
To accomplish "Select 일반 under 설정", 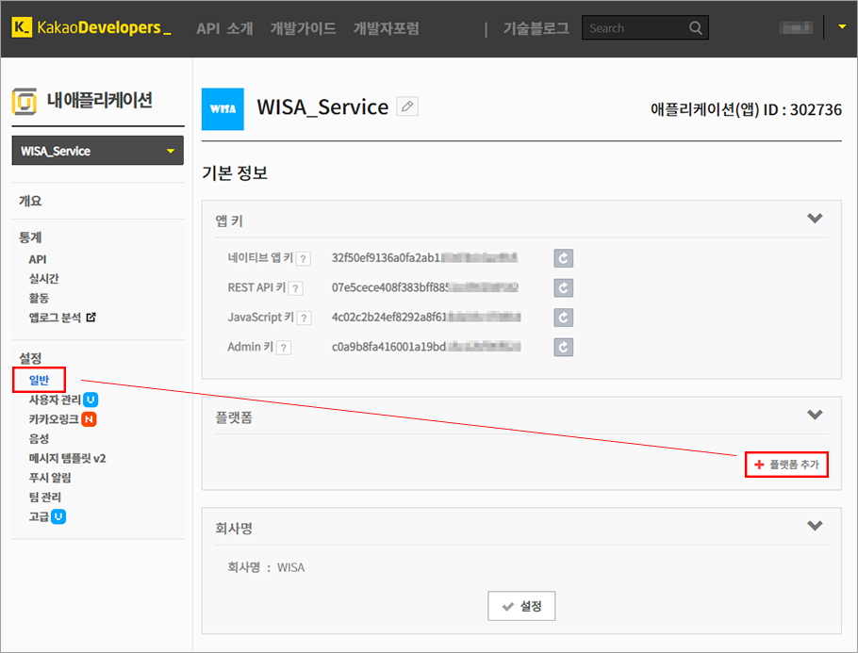I will (39, 380).
